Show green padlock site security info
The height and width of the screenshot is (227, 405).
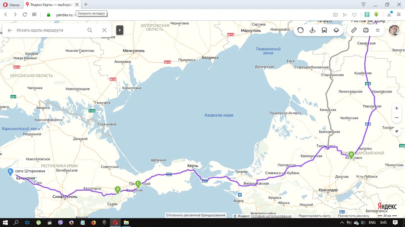49,15
